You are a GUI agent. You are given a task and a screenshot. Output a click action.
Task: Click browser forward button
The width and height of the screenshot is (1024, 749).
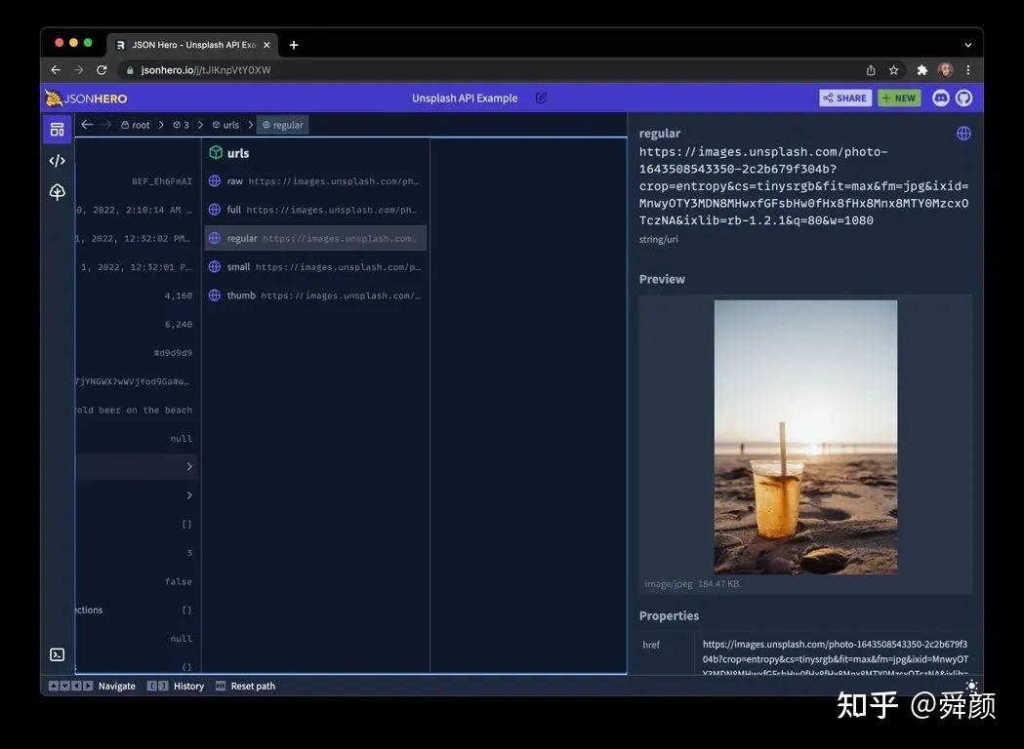pos(78,70)
